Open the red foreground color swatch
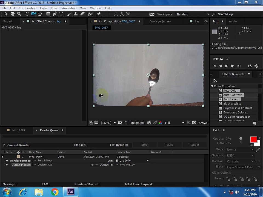Image resolution: width=263 pixels, height=197 pixels. click(253, 139)
